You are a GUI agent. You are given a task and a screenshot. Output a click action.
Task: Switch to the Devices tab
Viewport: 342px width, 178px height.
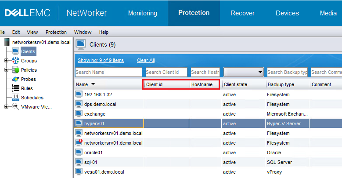click(x=287, y=13)
